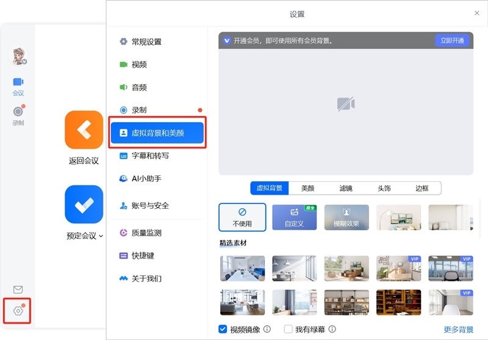Screen dimensions: 488x340
Task: Click the AI小助手 robot icon
Action: pos(124,178)
